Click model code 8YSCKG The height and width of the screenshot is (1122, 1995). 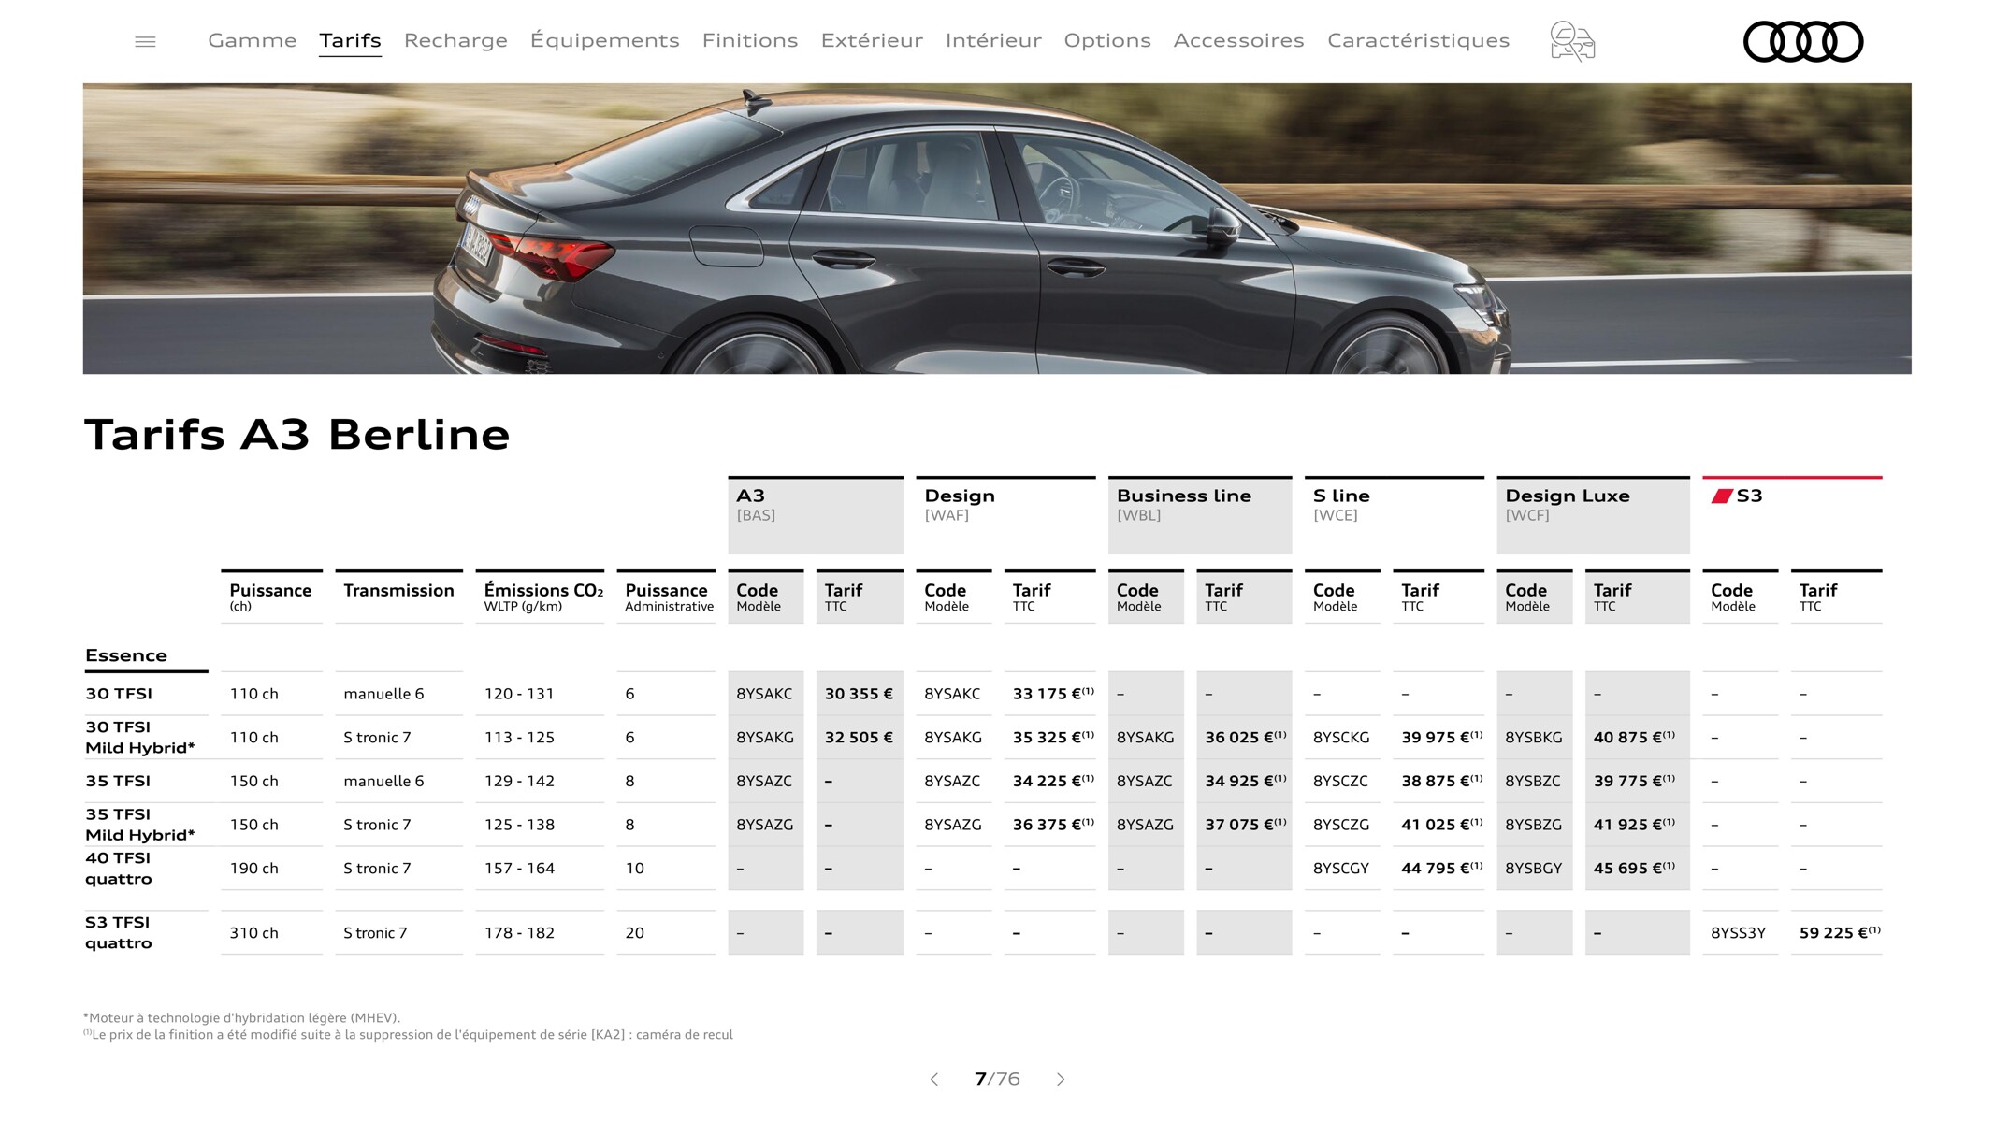pos(1341,738)
